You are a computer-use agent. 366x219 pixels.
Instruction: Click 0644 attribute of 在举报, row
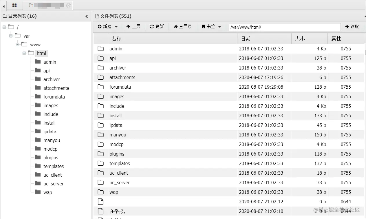346,211
